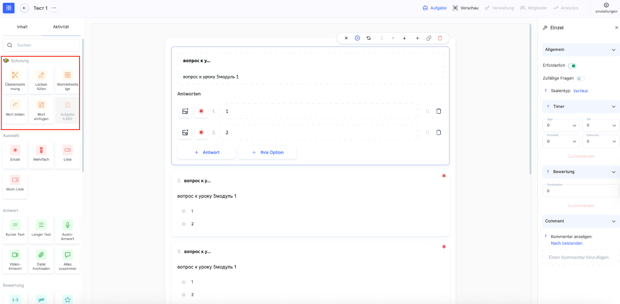620x304 pixels.
Task: Duplicate the question using the copy icon
Action: [x=429, y=38]
